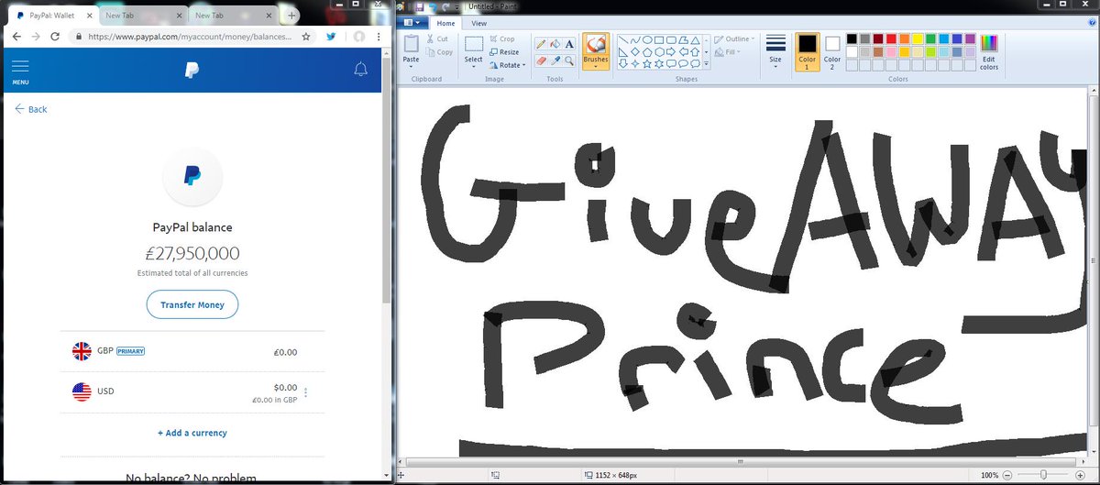Viewport: 1100px width, 485px height.
Task: Open Paint Help question mark icon
Action: pos(1092,23)
